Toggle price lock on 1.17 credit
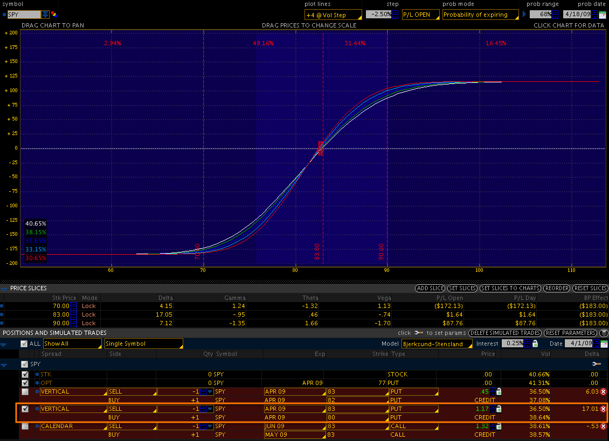This screenshot has width=609, height=441. point(499,409)
